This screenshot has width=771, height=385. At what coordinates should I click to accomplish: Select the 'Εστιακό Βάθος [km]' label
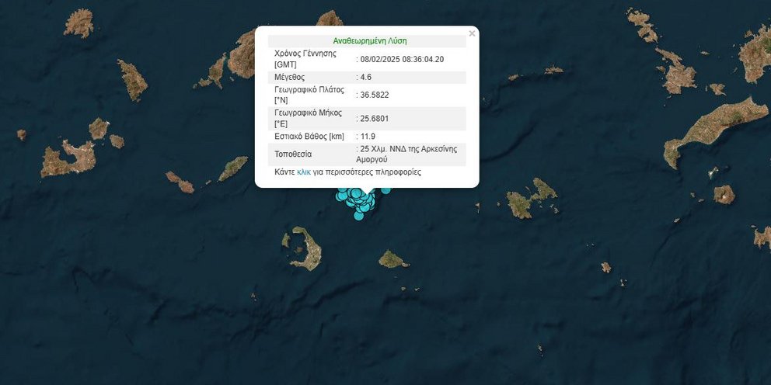coord(309,136)
